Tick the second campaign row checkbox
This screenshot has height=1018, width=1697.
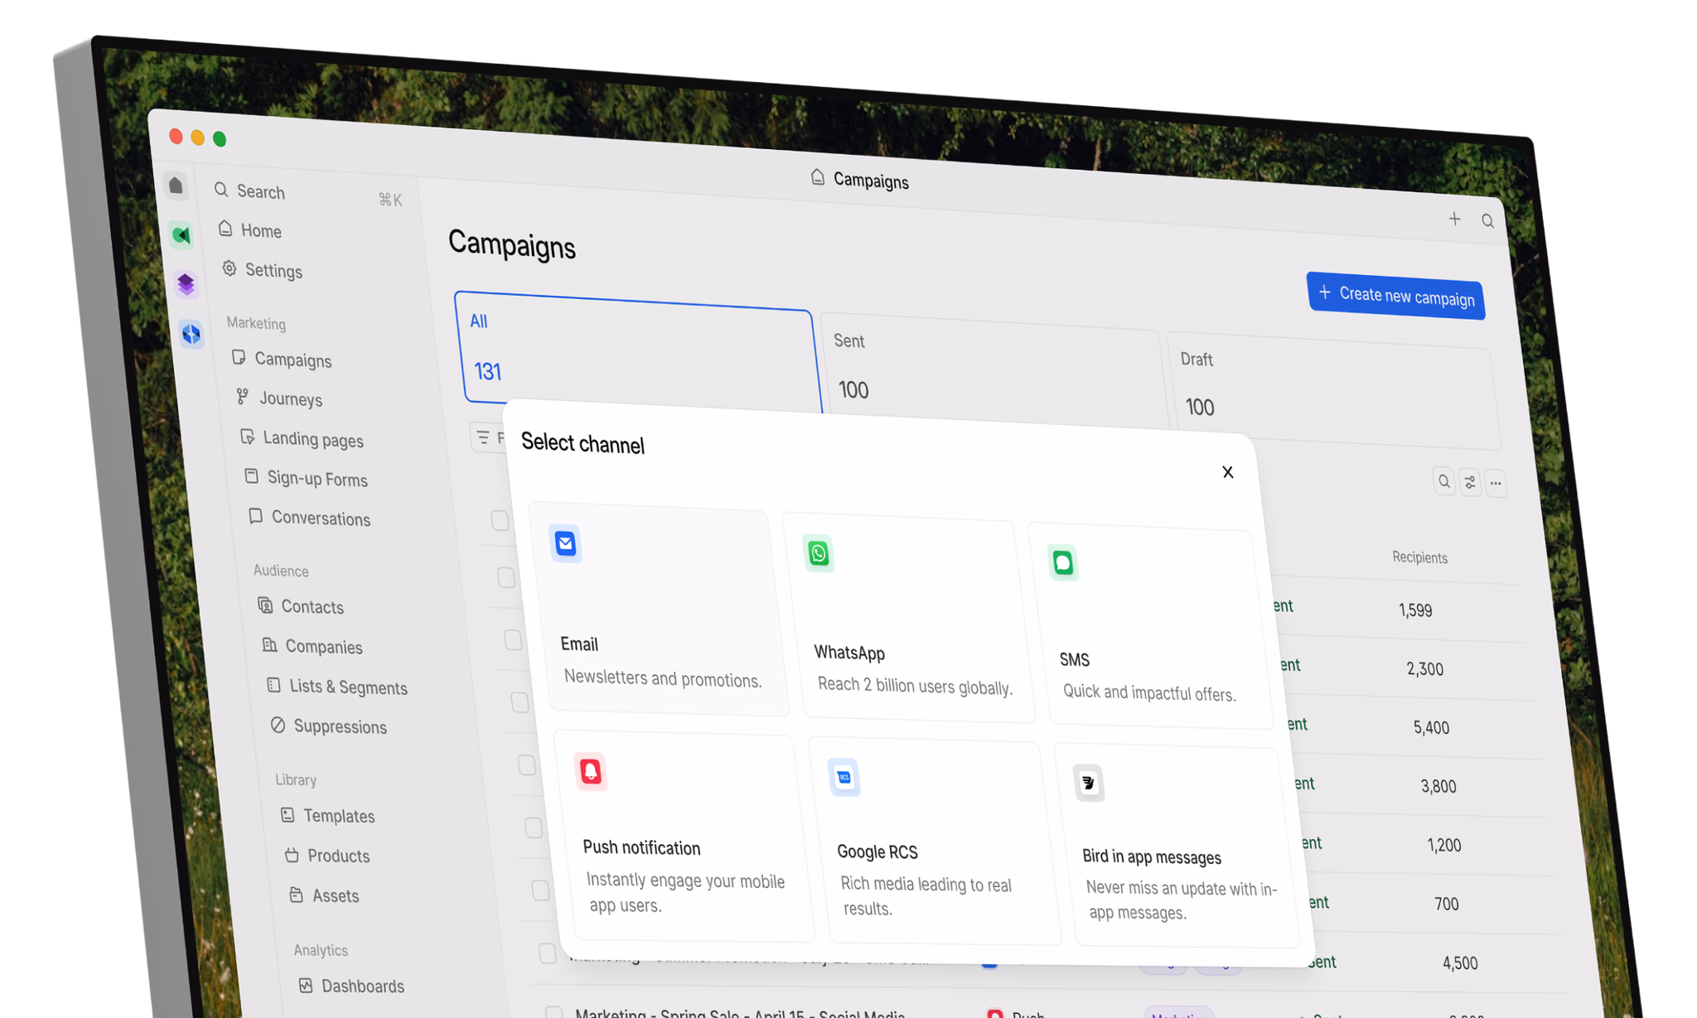pos(506,577)
